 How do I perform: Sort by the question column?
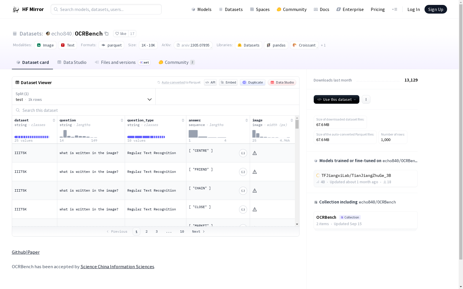click(122, 120)
